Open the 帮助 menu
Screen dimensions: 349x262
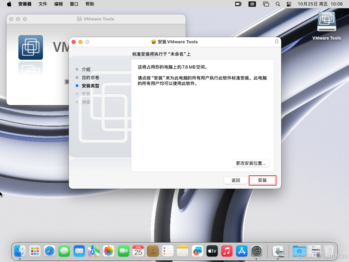tap(90, 4)
